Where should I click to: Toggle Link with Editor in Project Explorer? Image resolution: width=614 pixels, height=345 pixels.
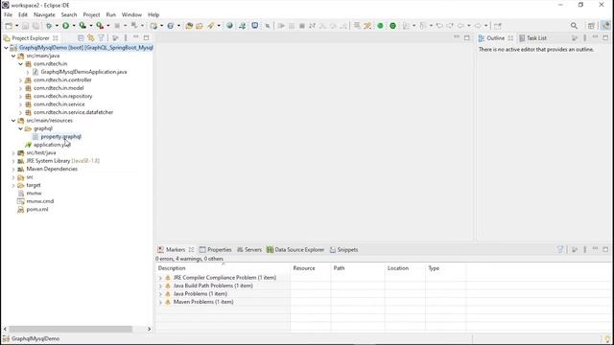pos(91,38)
